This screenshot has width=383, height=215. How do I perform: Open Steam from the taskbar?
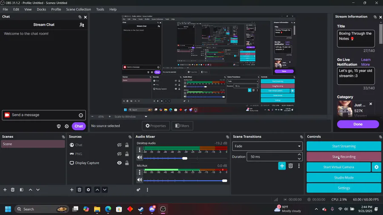[141, 209]
